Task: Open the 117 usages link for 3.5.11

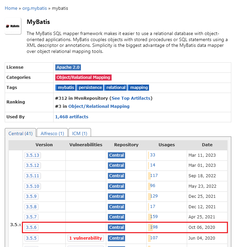Action: pos(154,175)
